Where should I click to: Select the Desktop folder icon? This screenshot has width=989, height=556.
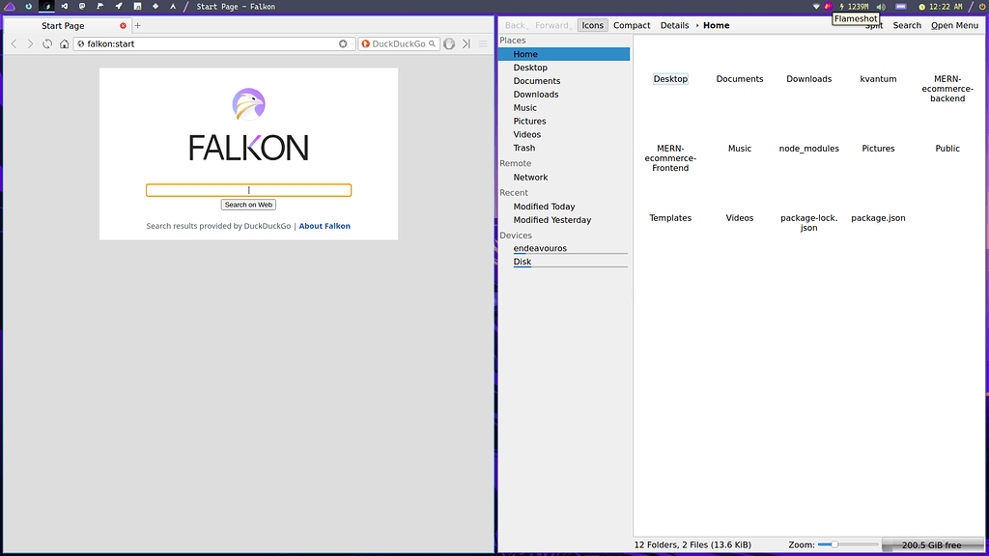coord(670,78)
